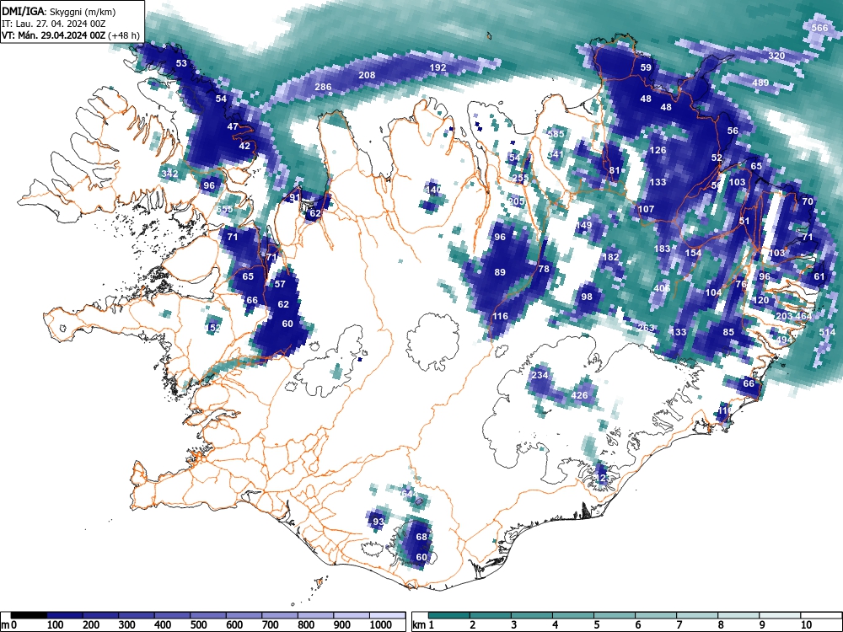This screenshot has height=632, width=843.
Task: Click the visibility value 78 on the map
Action: coord(544,269)
